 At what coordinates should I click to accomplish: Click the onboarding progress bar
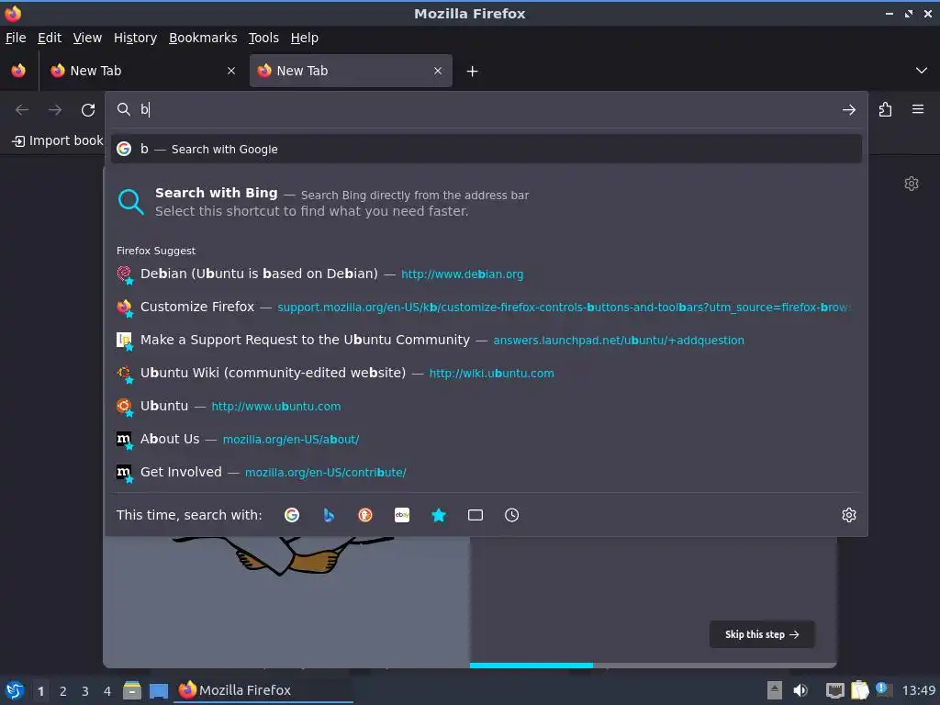[x=653, y=666]
